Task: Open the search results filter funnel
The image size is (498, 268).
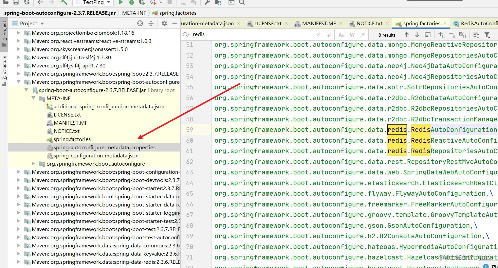Action: [x=487, y=35]
